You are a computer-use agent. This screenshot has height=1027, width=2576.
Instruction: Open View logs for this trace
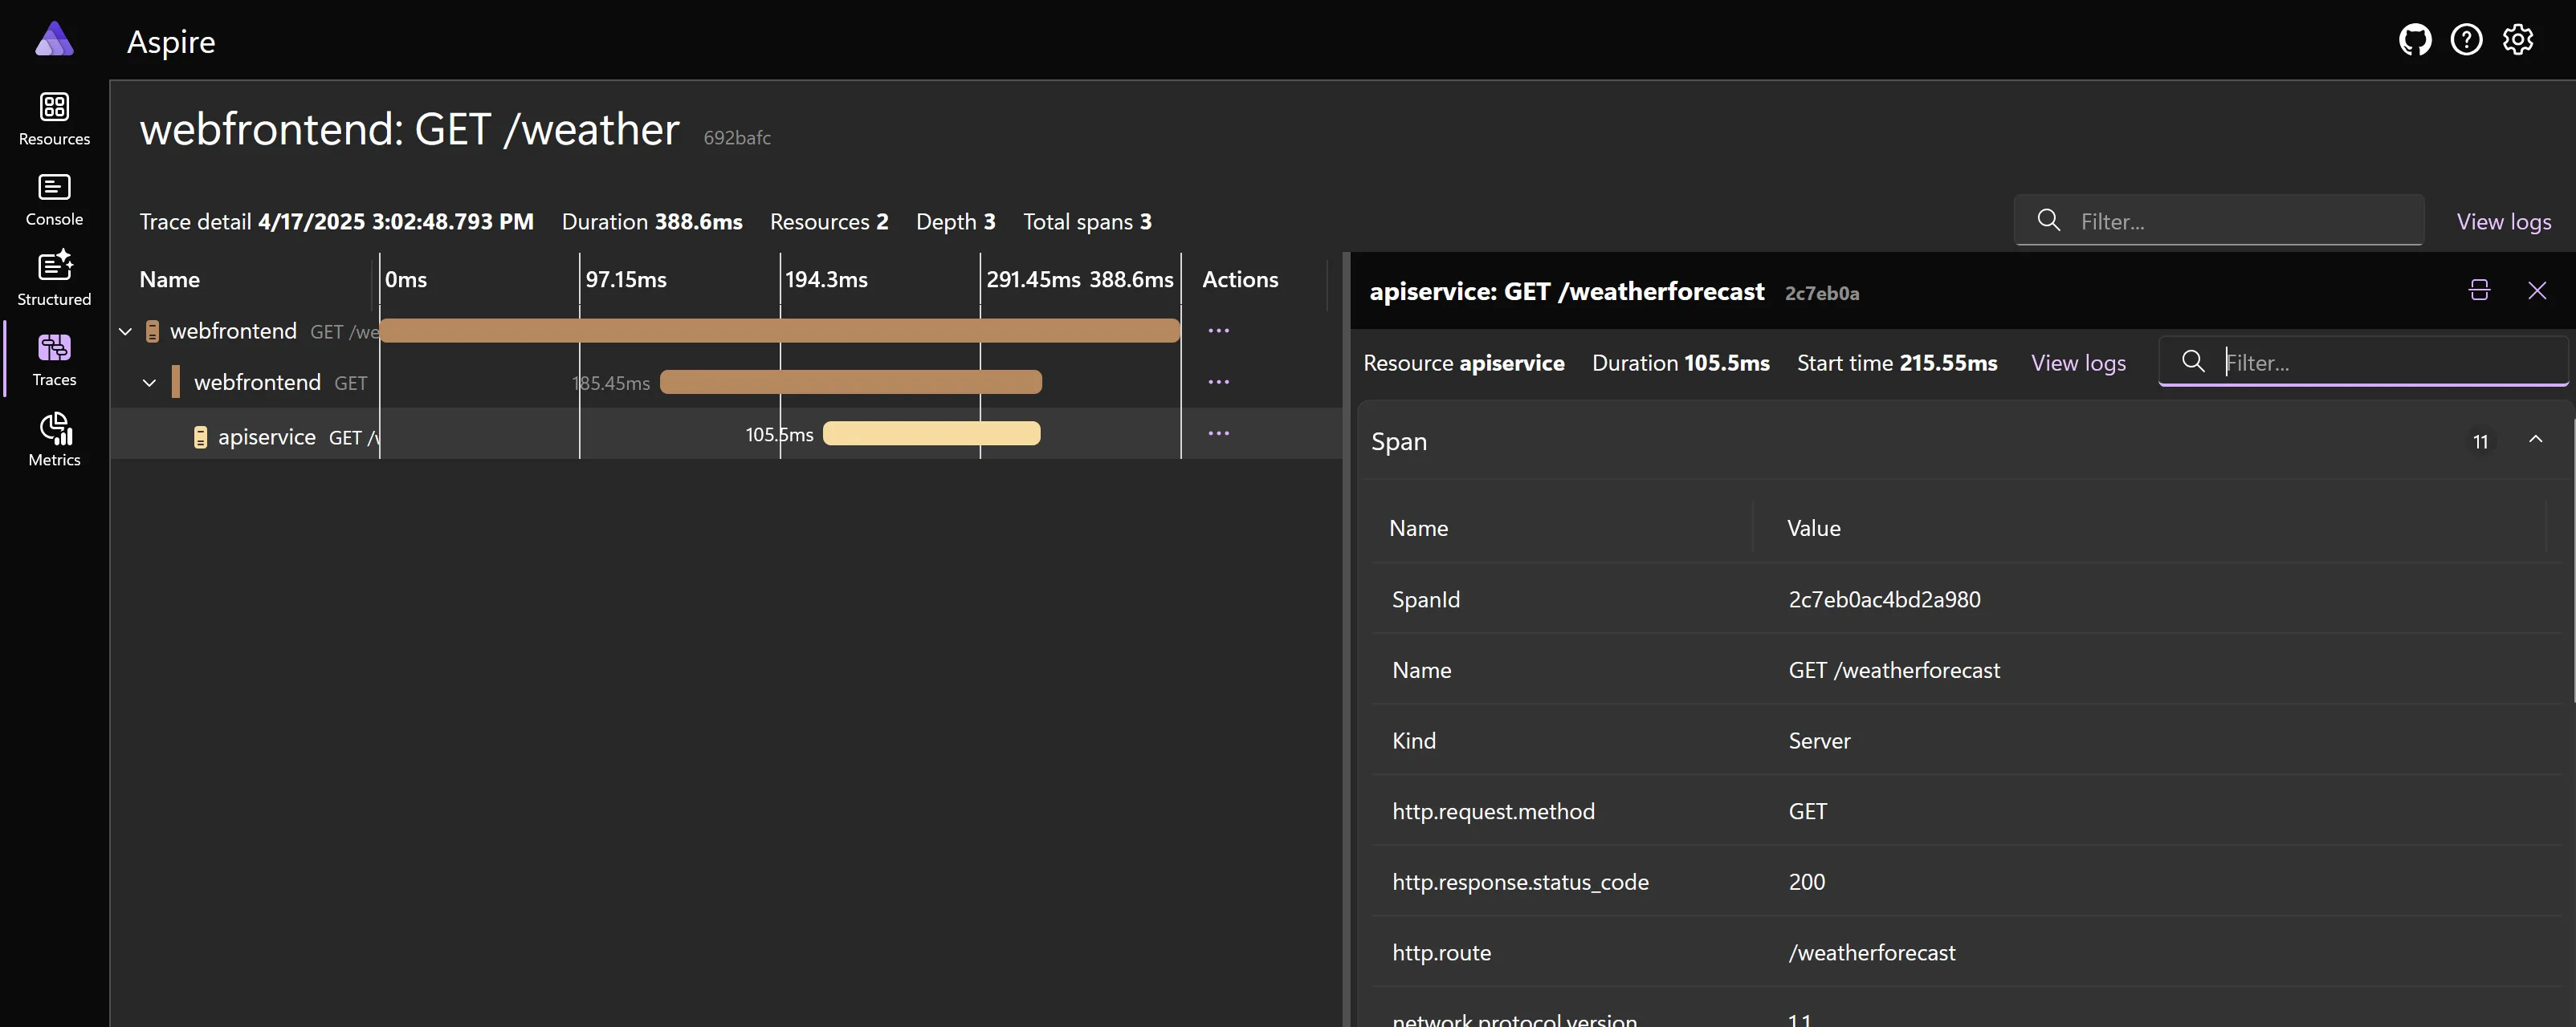click(x=2504, y=221)
